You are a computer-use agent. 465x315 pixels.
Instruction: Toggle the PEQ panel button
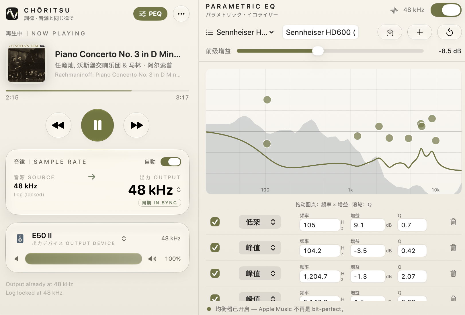click(150, 14)
